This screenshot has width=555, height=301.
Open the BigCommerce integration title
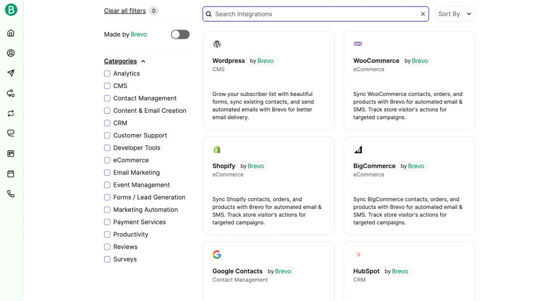click(x=375, y=166)
